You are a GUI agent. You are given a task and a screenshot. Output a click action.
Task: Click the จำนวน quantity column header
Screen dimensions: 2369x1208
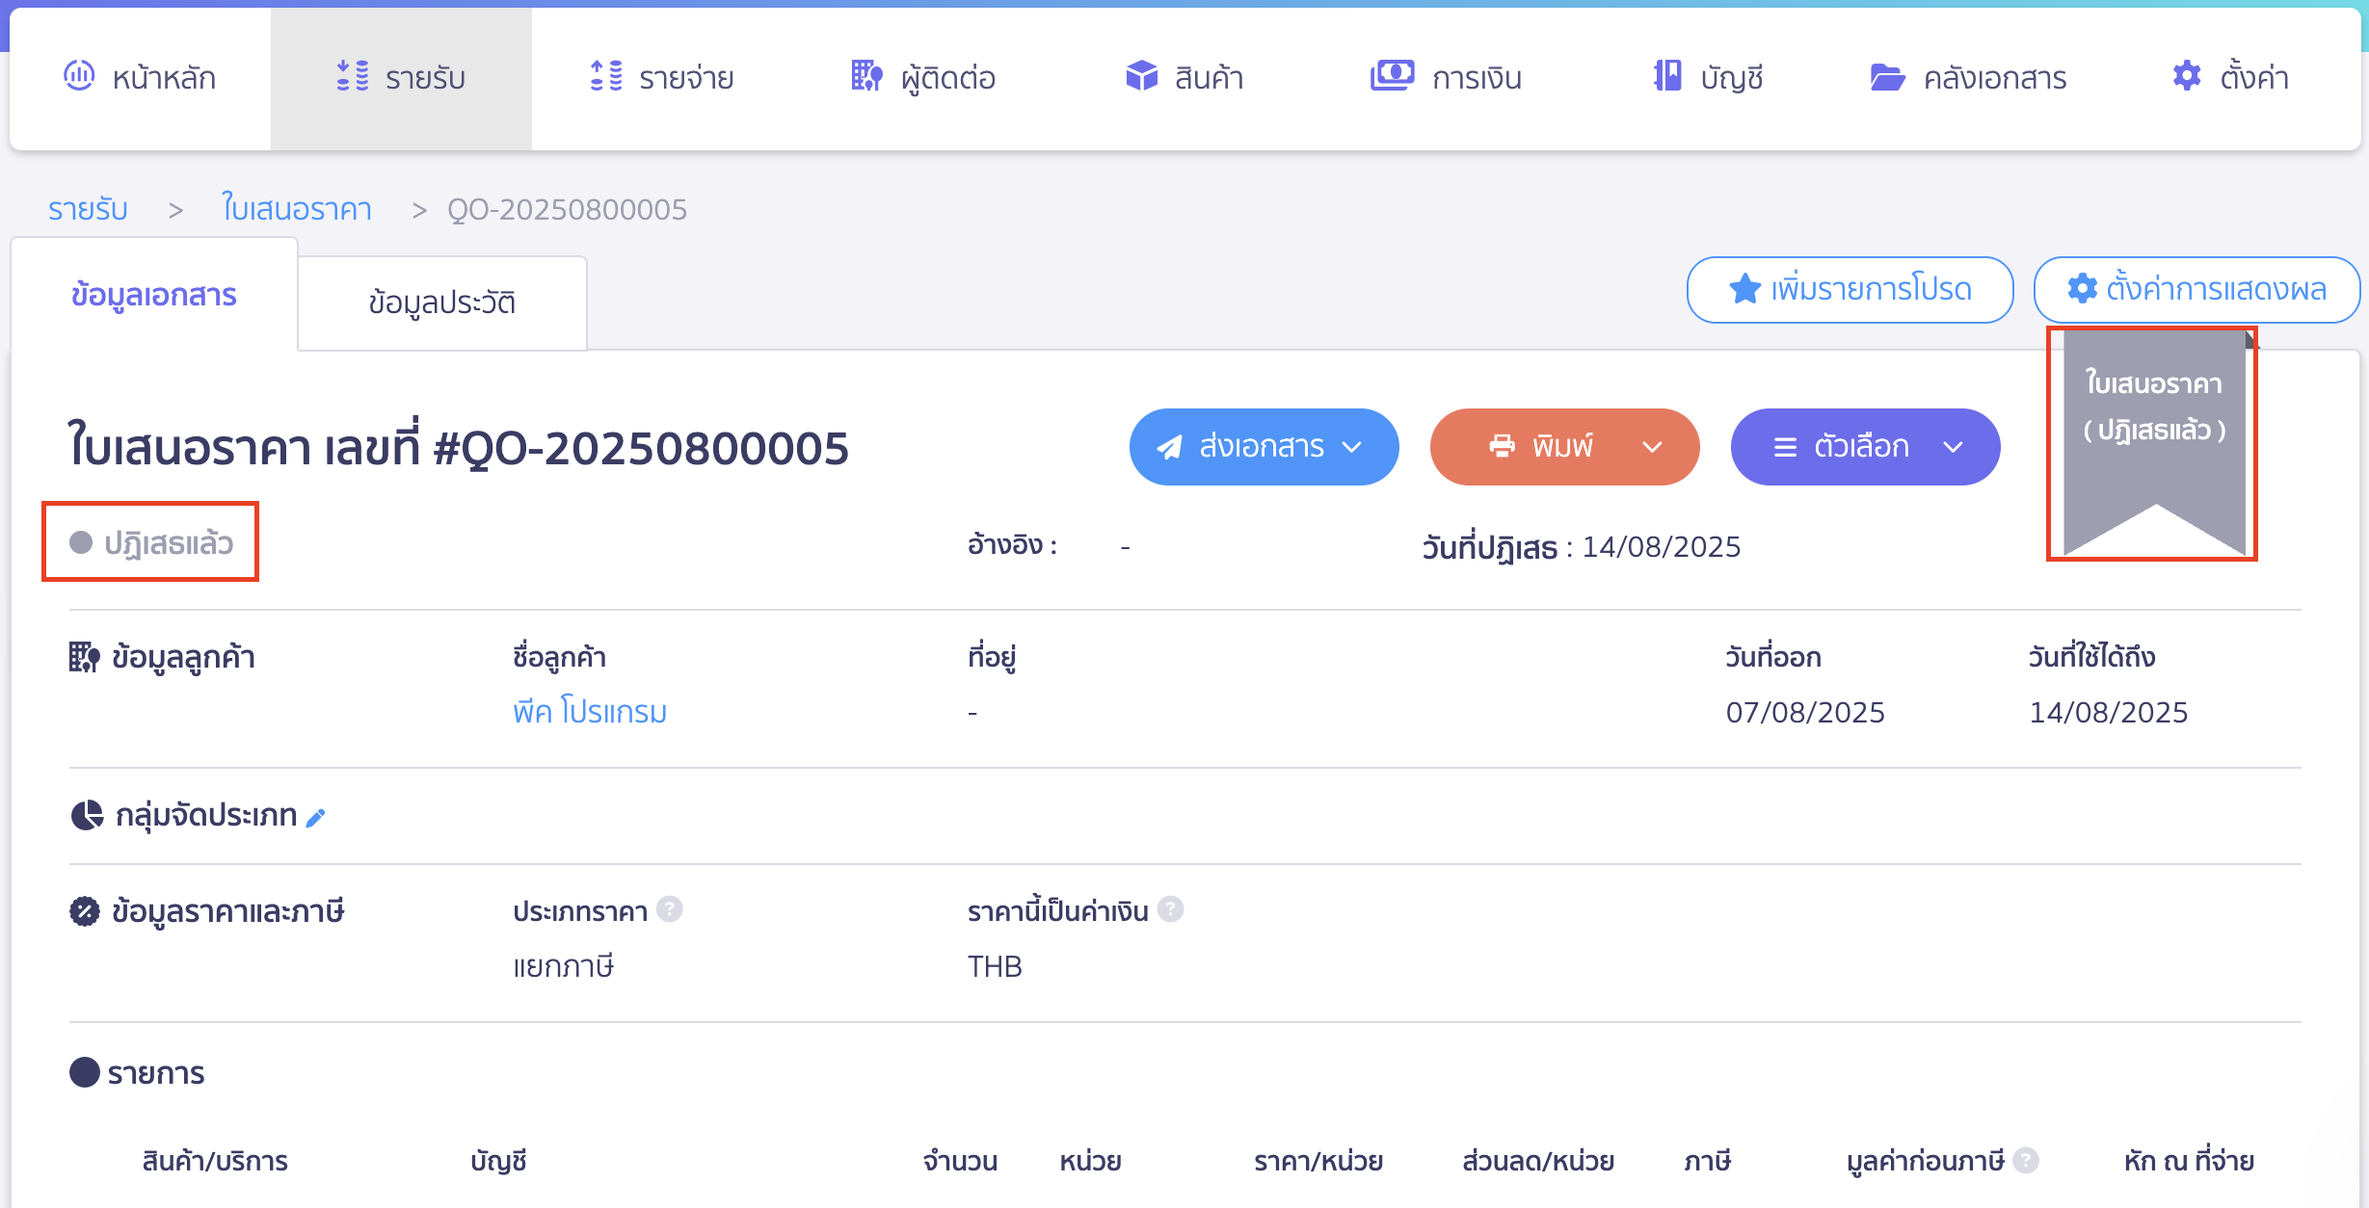960,1161
